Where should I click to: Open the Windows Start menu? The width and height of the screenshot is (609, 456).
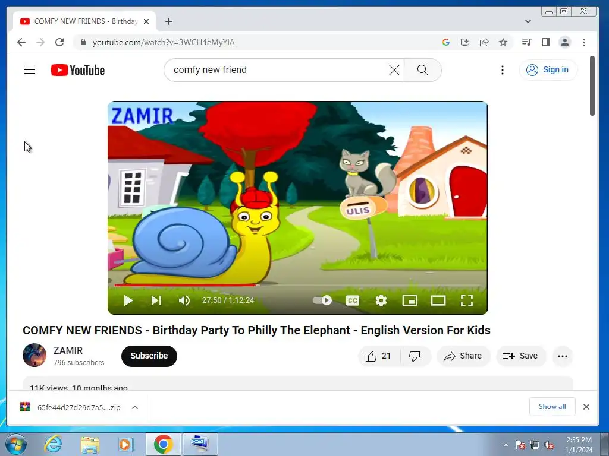(x=15, y=444)
